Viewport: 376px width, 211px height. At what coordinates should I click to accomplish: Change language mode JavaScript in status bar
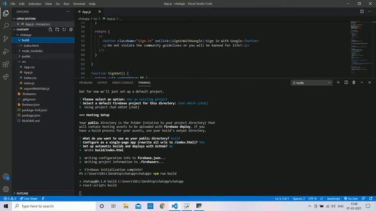333,199
